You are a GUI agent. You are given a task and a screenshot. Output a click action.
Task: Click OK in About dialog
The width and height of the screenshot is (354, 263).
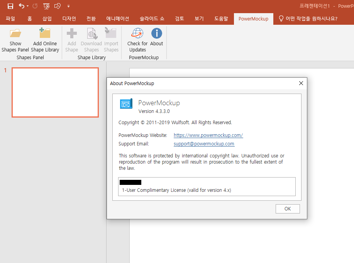pos(288,209)
